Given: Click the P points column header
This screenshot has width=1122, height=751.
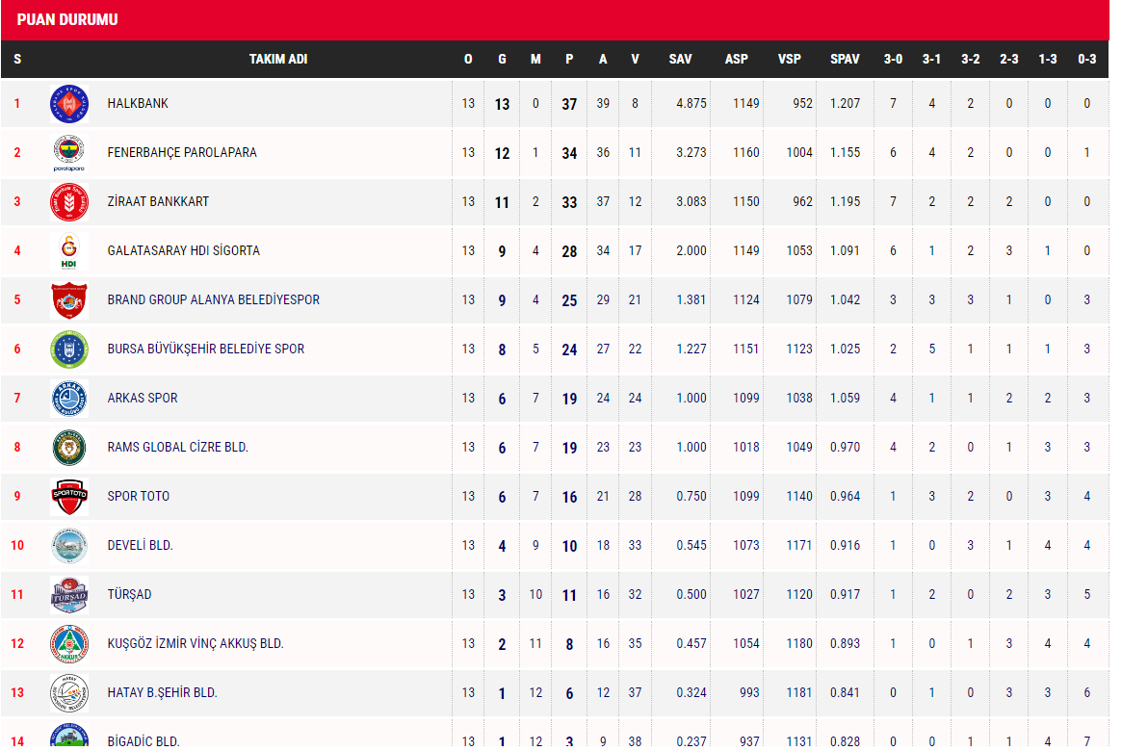Looking at the screenshot, I should (569, 59).
